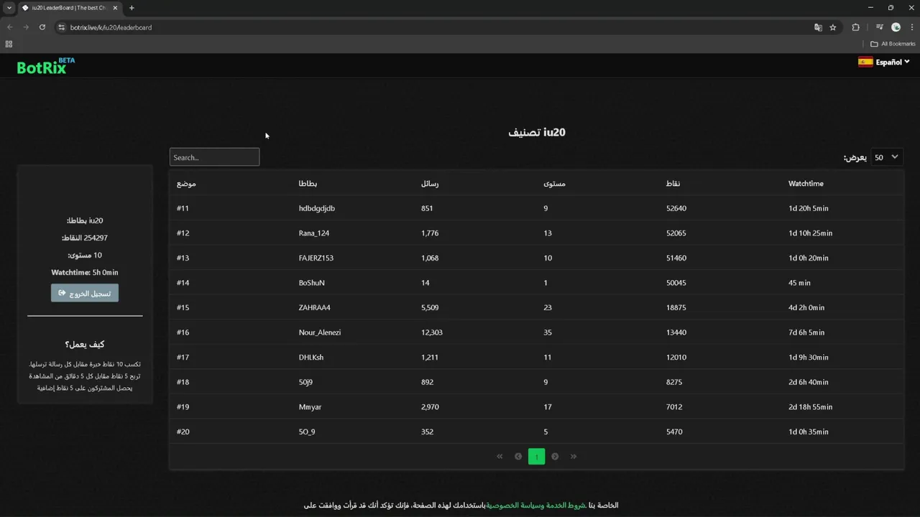
Task: Open the Chrome profile avatar
Action: pos(896,27)
